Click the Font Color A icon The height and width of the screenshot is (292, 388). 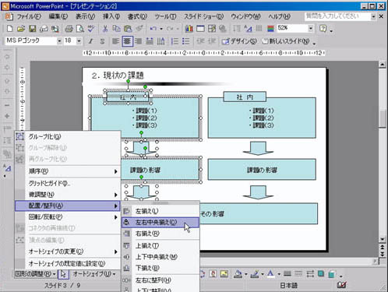[270, 274]
